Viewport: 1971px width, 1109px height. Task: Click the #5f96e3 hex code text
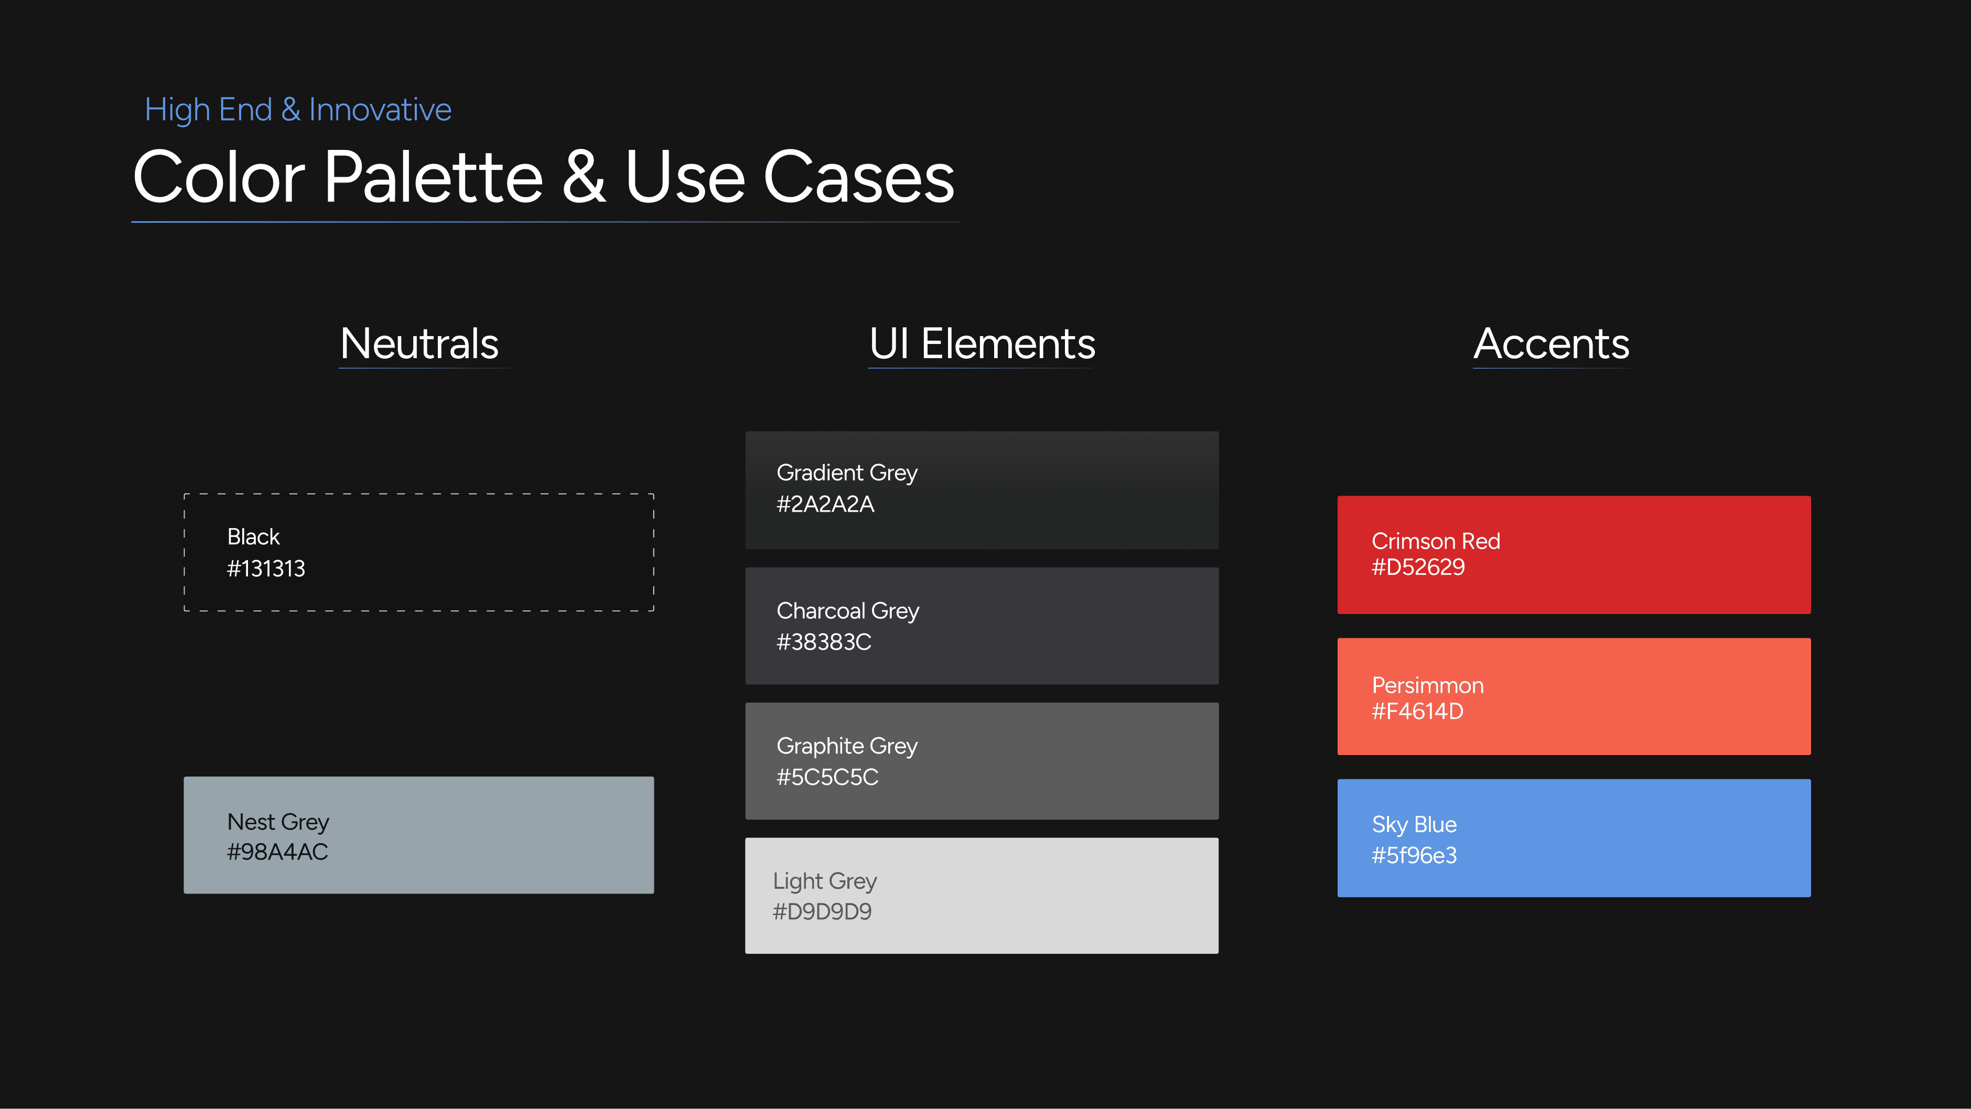(x=1414, y=856)
